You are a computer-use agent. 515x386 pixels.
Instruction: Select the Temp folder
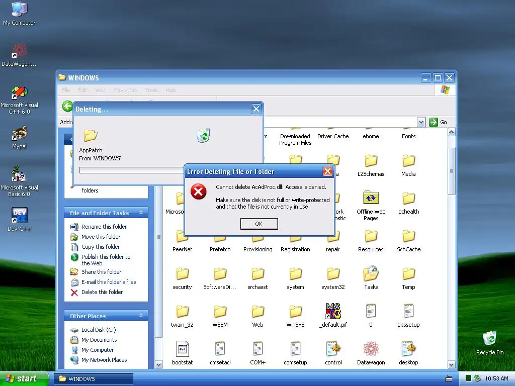408,277
